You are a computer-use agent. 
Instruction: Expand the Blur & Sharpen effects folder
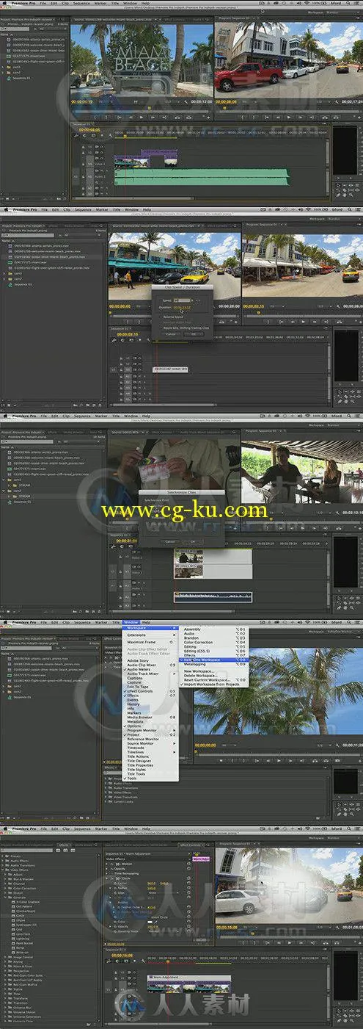[x=5, y=878]
